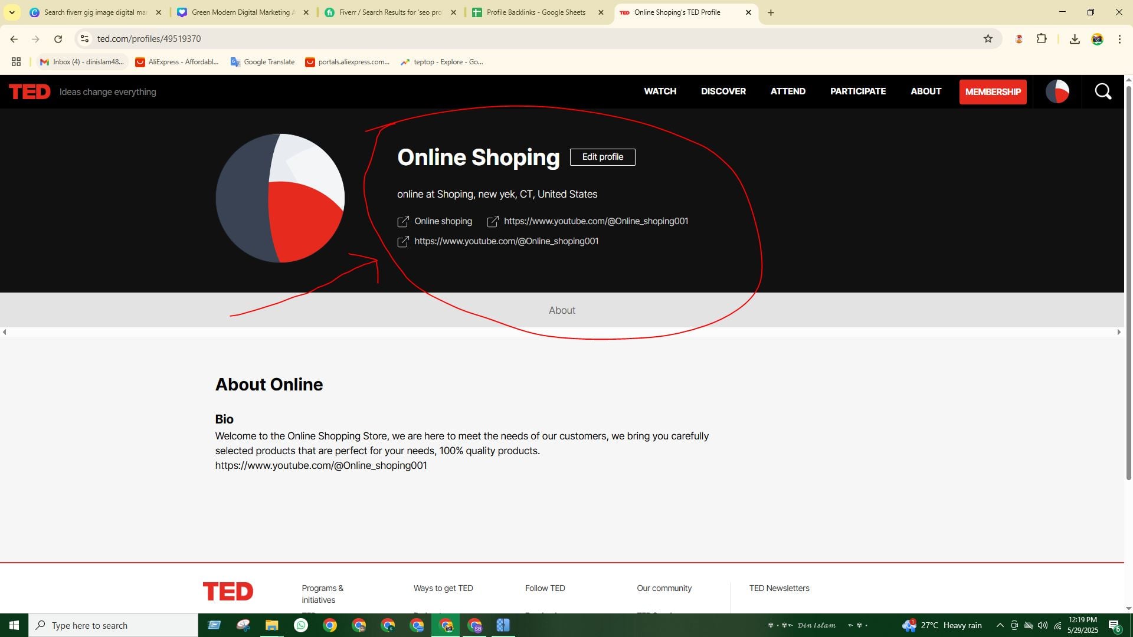1133x637 pixels.
Task: Close the Fiverr Search Results tab
Action: pos(453,12)
